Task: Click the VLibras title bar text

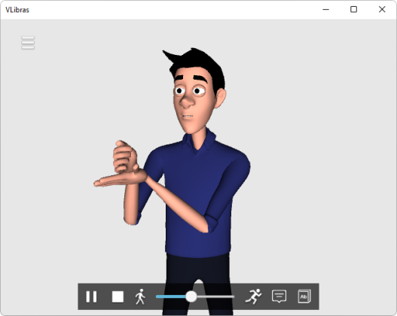Action: point(17,10)
